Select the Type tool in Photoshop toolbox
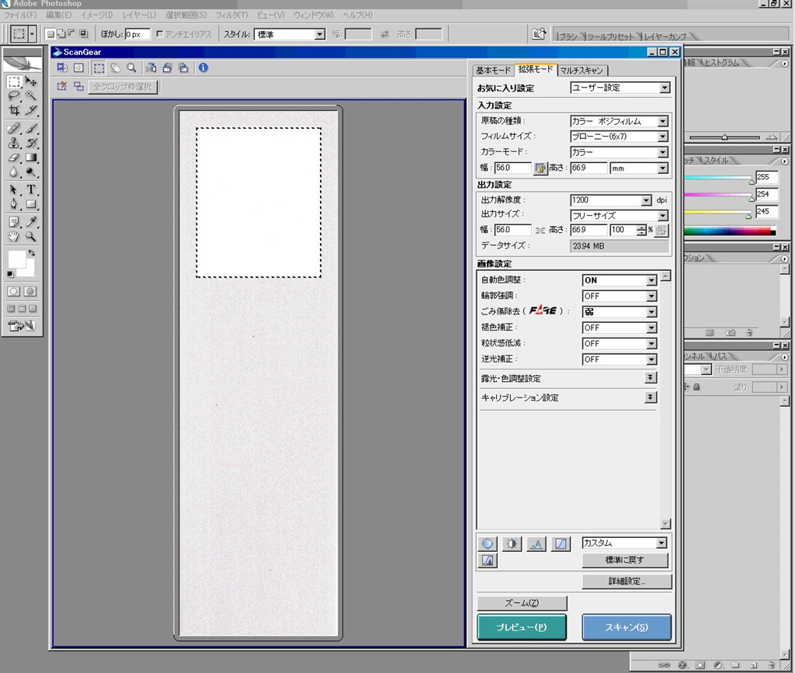This screenshot has width=795, height=673. [31, 189]
